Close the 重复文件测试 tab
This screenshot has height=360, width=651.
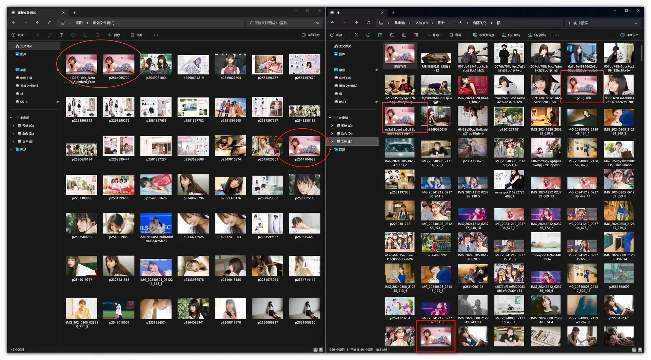[x=63, y=13]
